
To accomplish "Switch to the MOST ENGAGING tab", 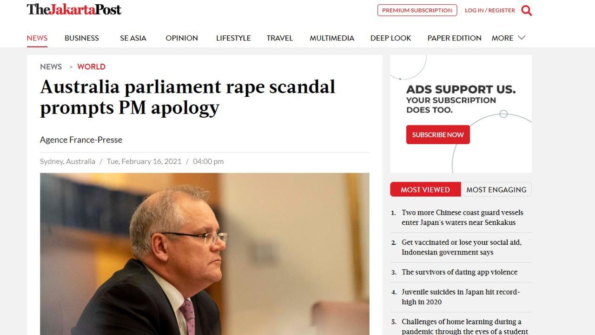I will 496,189.
